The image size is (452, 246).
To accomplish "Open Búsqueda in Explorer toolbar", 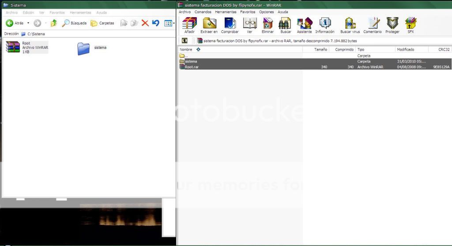I will pyautogui.click(x=74, y=23).
